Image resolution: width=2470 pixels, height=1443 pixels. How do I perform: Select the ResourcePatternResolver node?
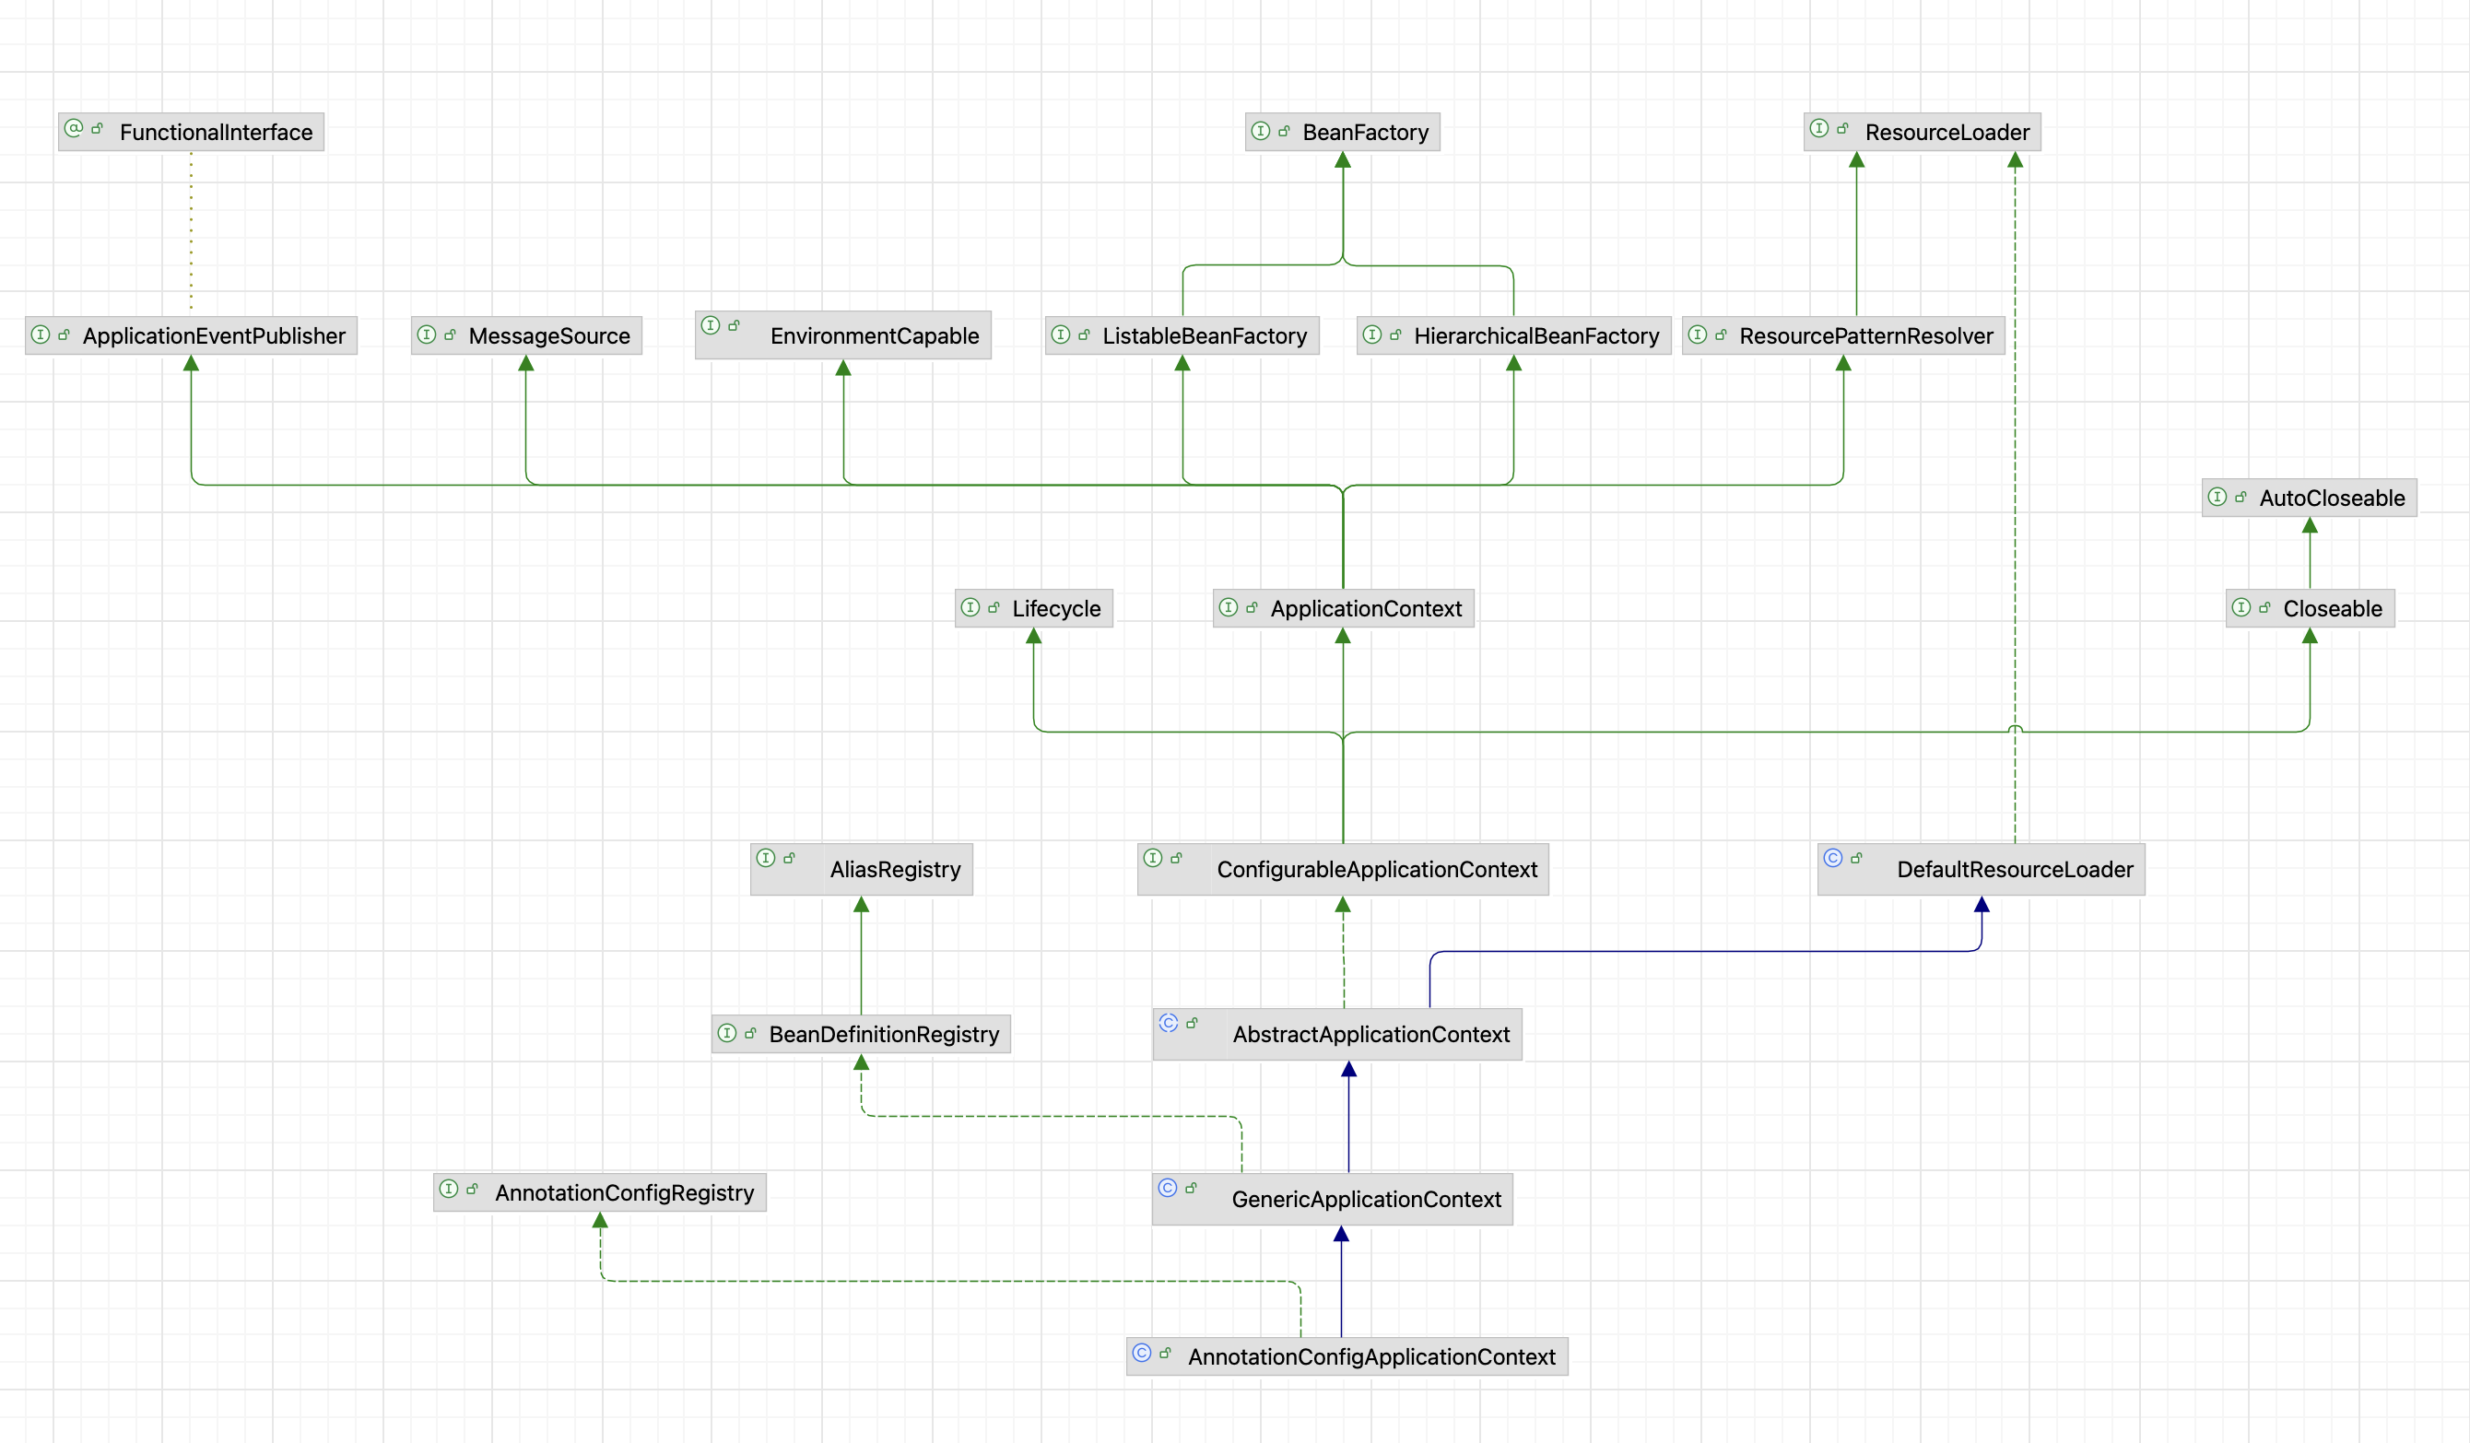[x=1865, y=336]
